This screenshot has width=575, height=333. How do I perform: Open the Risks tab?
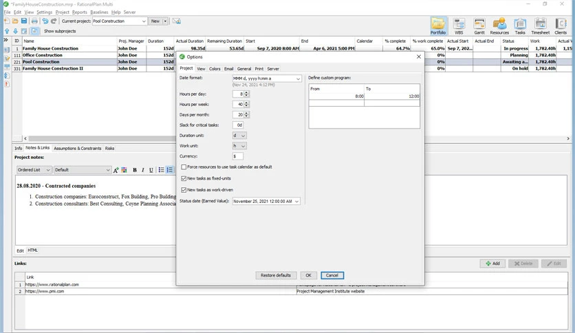109,148
